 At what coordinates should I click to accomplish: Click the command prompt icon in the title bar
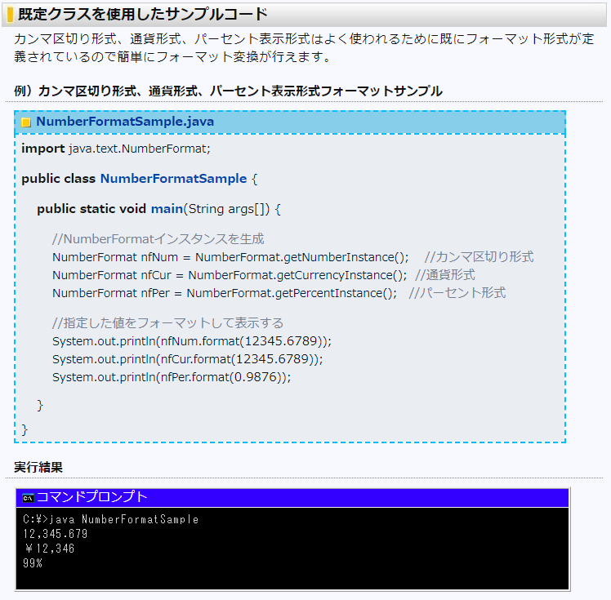(x=28, y=498)
